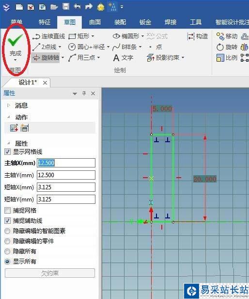Click the 欠约束 button
The image size is (249, 299).
(50, 273)
